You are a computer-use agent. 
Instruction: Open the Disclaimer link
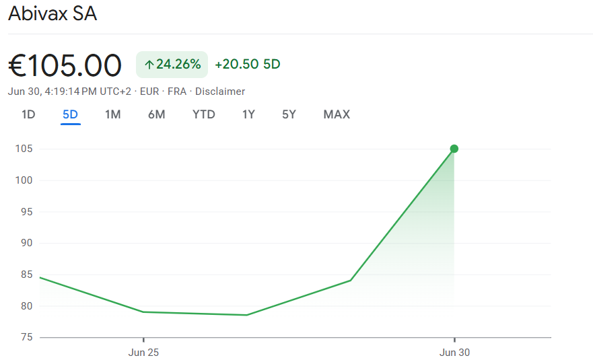pos(220,92)
